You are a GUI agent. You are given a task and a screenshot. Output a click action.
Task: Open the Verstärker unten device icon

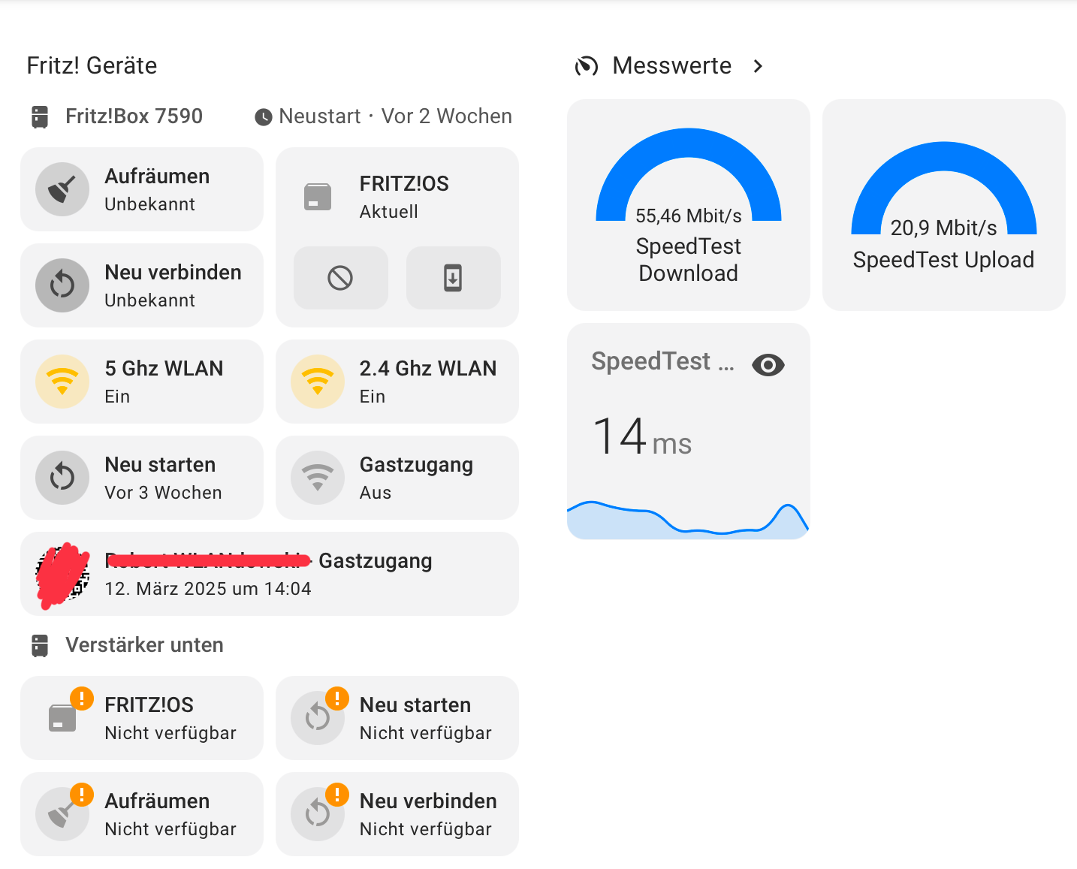[40, 646]
